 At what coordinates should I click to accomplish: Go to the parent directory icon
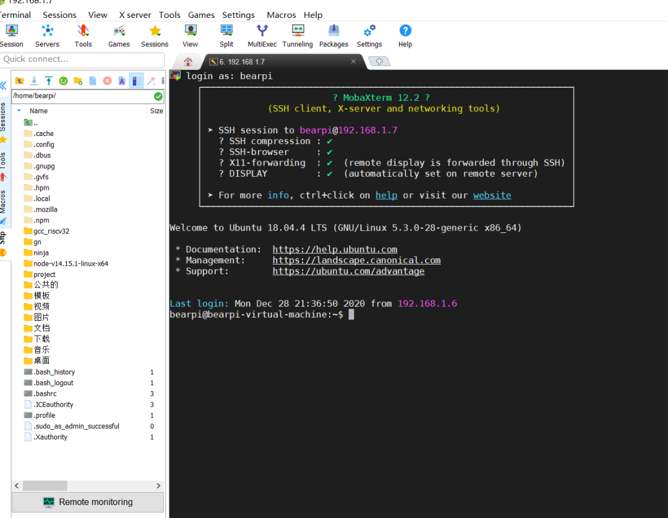point(19,81)
